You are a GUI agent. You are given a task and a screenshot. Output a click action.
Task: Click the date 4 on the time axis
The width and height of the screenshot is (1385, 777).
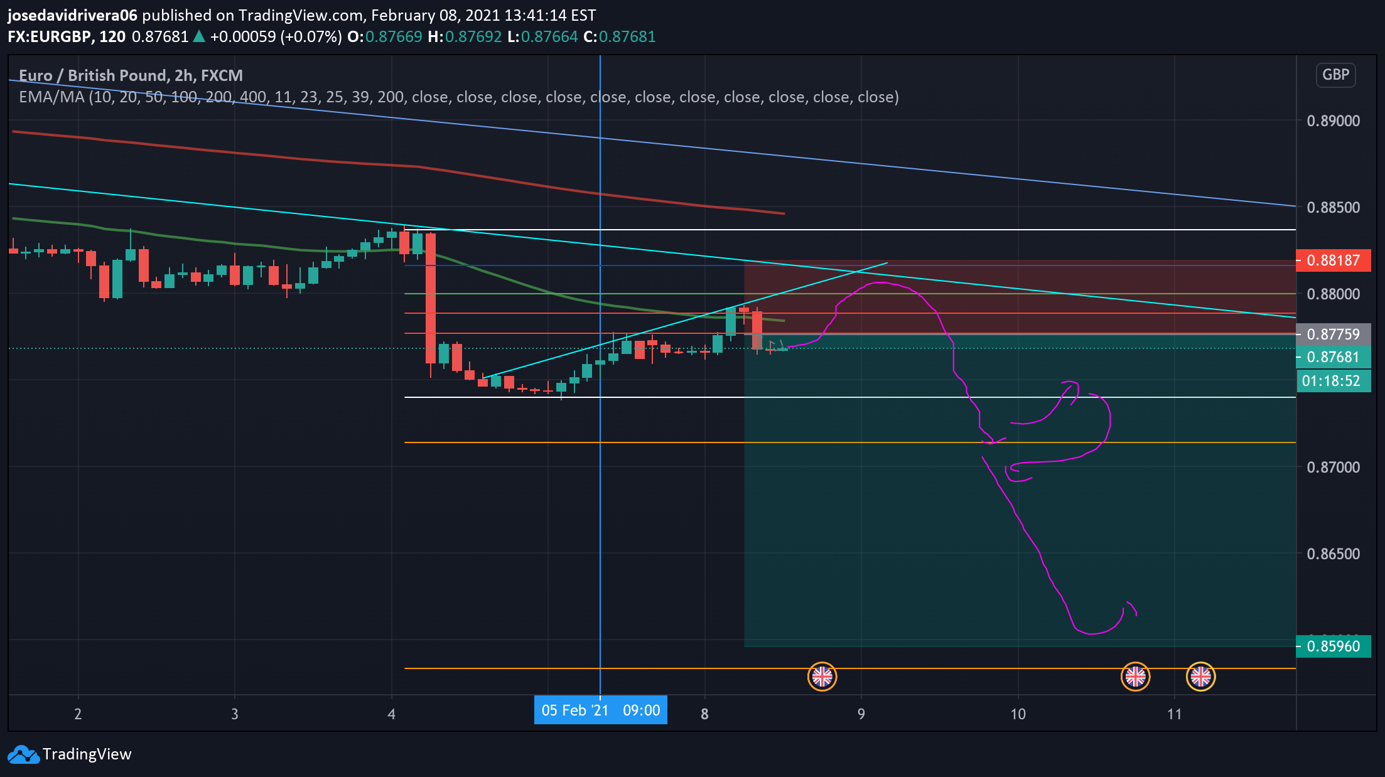click(x=391, y=714)
